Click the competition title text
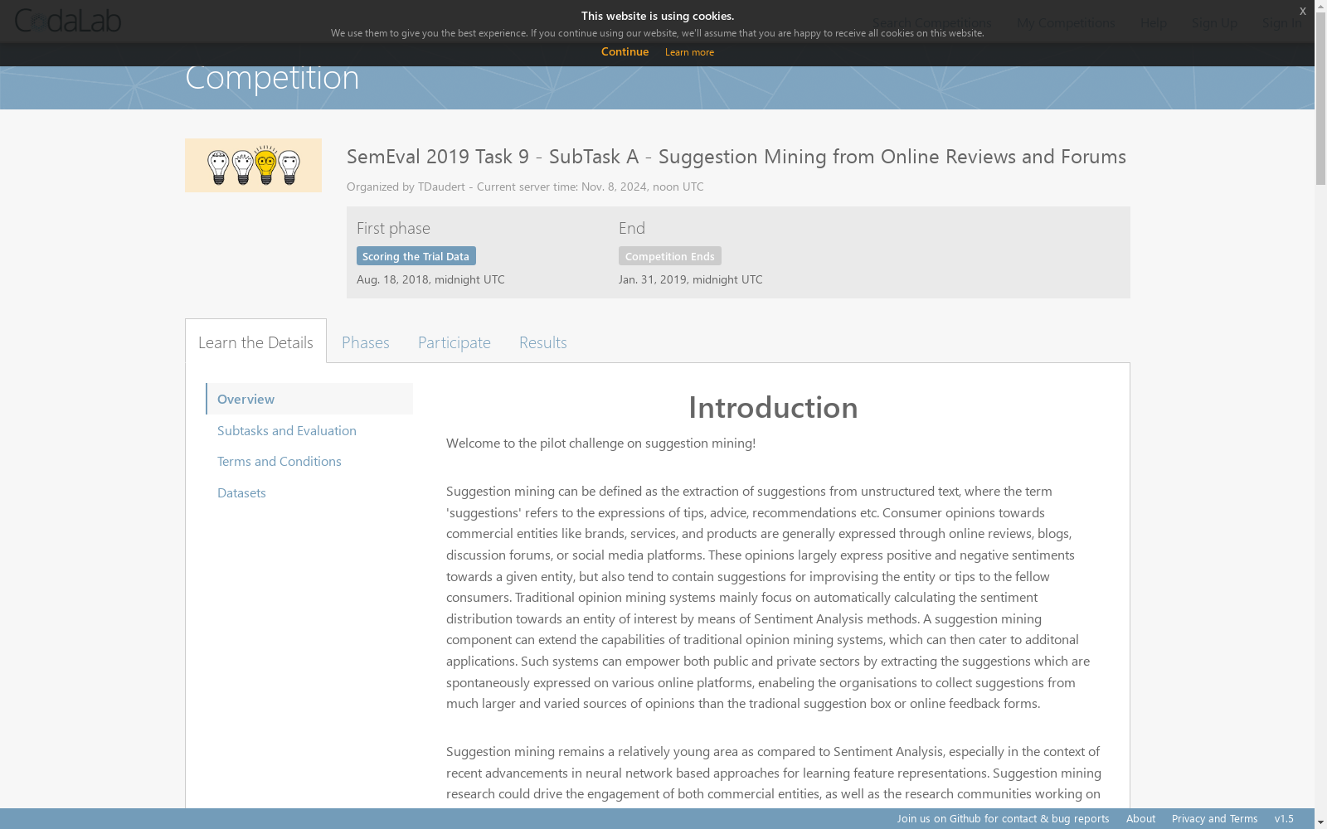This screenshot has height=829, width=1327. [x=736, y=157]
